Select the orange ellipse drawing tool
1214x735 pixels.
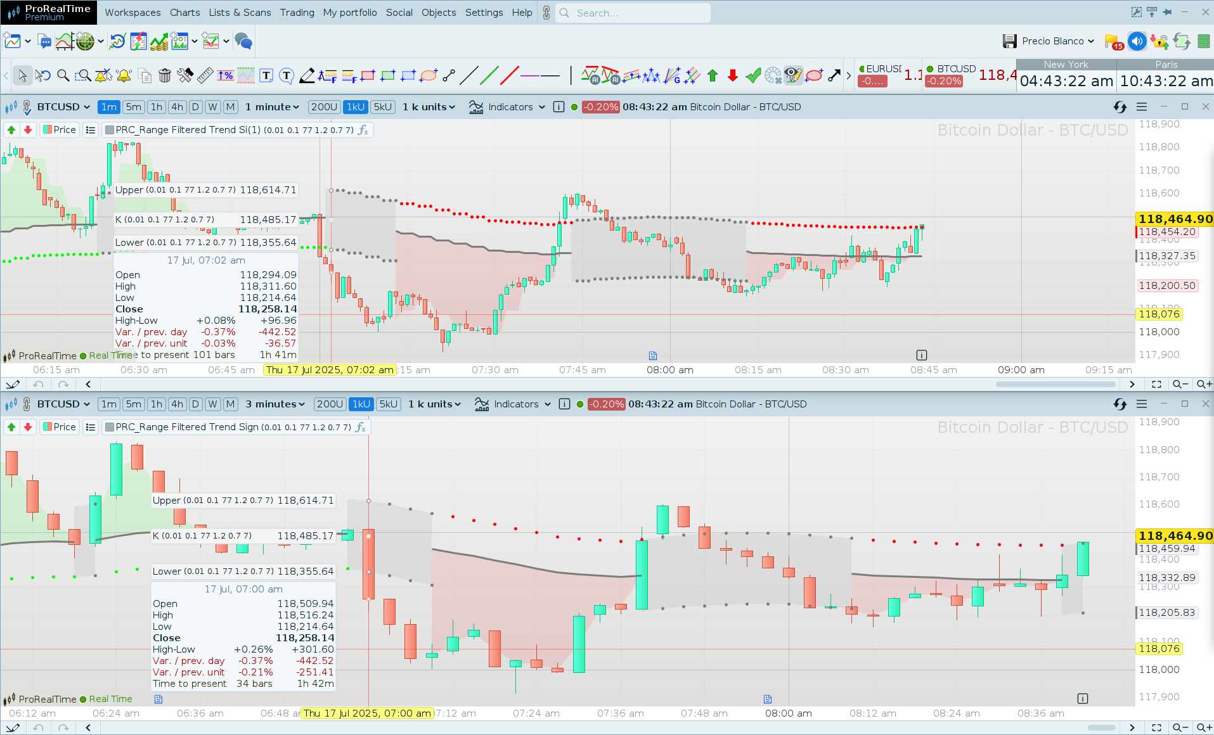[x=429, y=76]
